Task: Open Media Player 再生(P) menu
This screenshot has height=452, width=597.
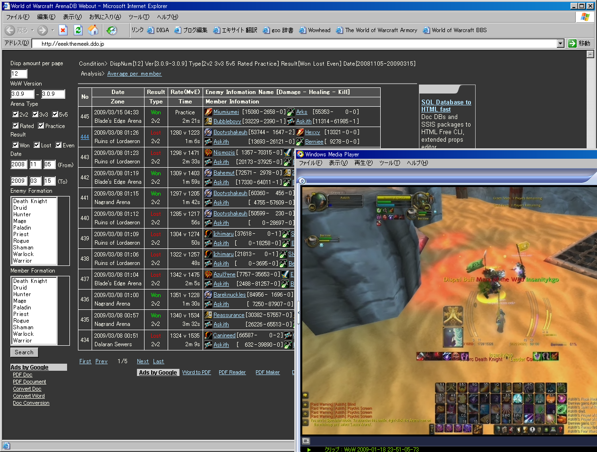Action: coord(364,163)
